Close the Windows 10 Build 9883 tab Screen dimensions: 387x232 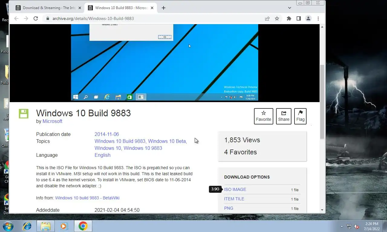[x=152, y=8]
